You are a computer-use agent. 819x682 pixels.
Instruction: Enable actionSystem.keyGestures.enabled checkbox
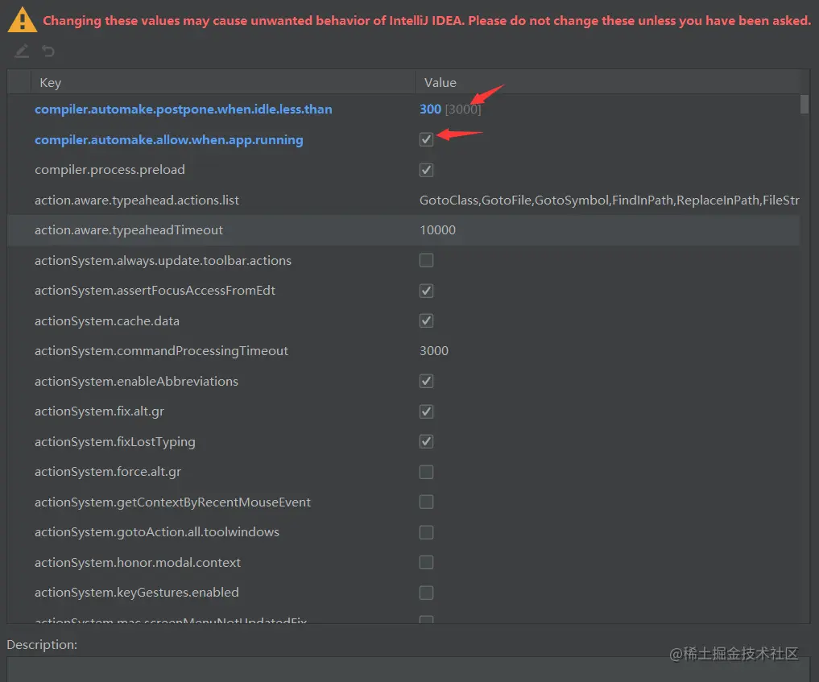(x=427, y=593)
